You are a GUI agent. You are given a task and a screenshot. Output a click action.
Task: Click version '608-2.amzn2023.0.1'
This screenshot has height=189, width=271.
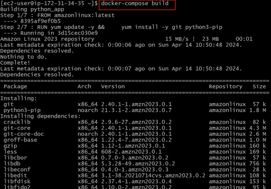click(x=131, y=152)
